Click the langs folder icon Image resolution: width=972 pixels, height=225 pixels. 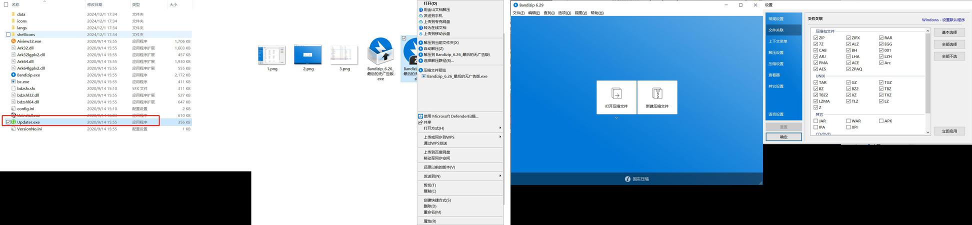(x=13, y=28)
